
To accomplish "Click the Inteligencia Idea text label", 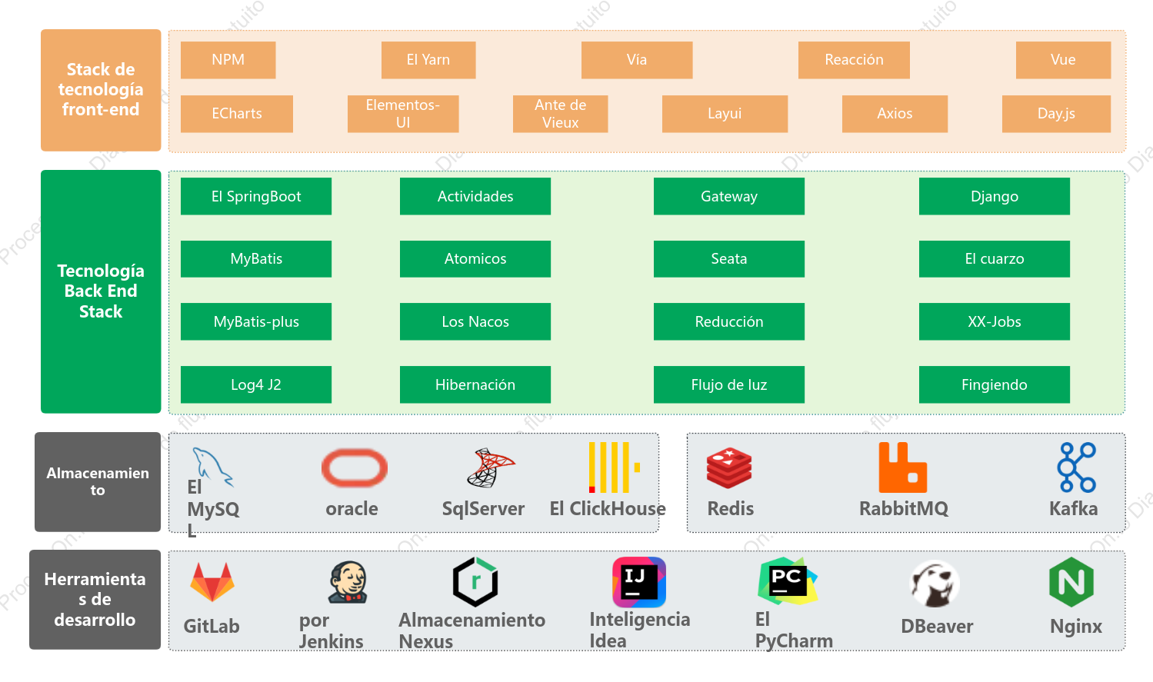I will [640, 630].
